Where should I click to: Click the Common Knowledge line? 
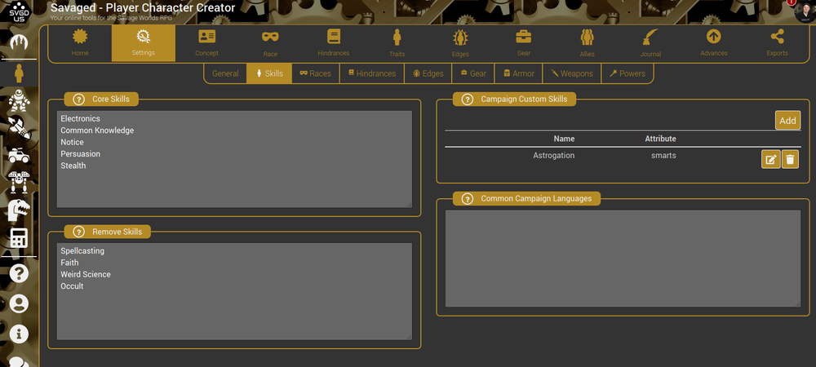pos(97,130)
